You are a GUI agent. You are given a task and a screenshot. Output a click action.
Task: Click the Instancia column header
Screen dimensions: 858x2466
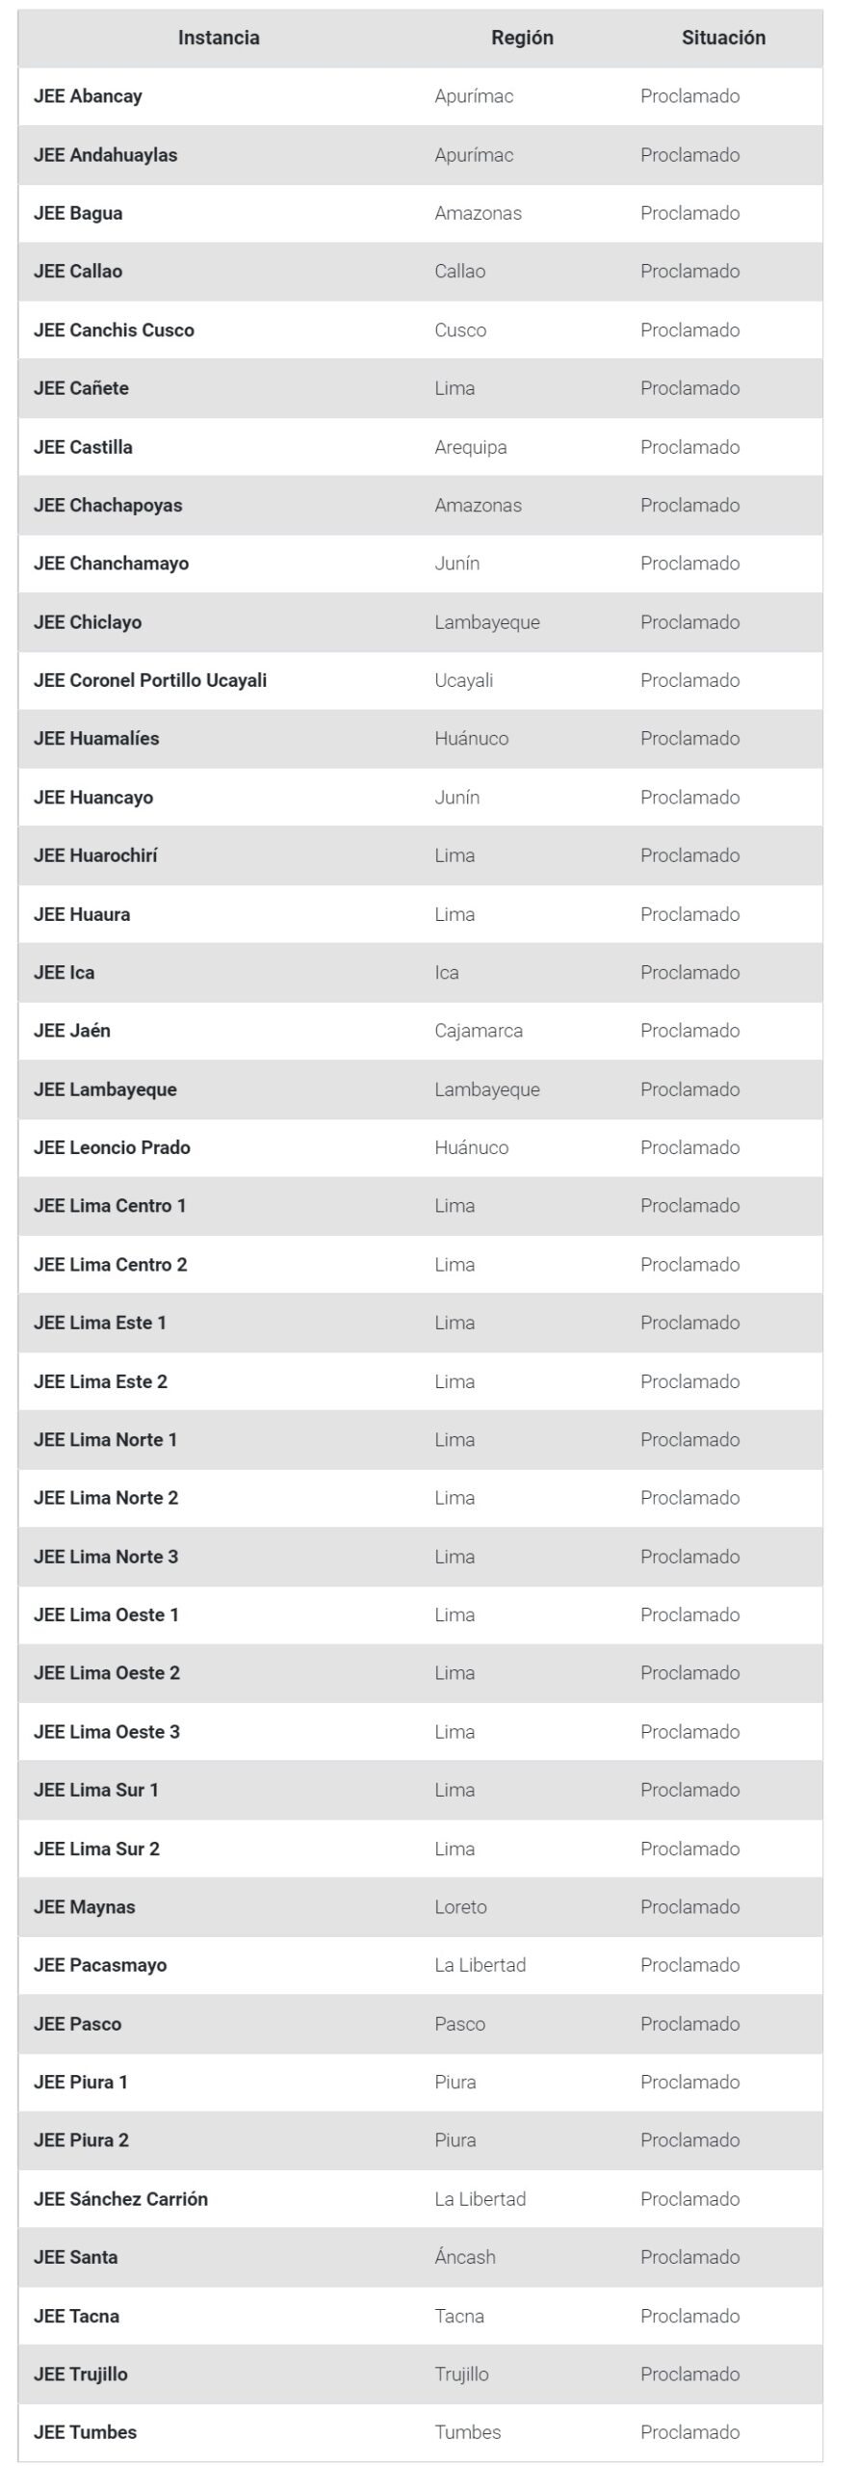(x=219, y=38)
